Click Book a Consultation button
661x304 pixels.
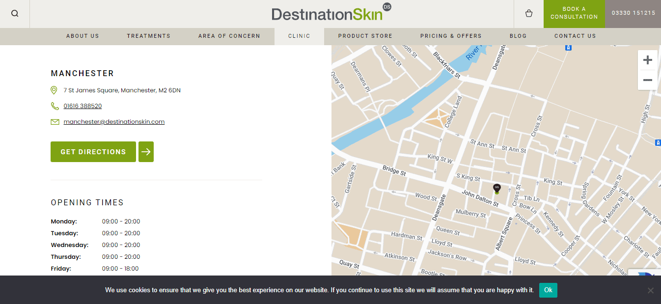[574, 13]
